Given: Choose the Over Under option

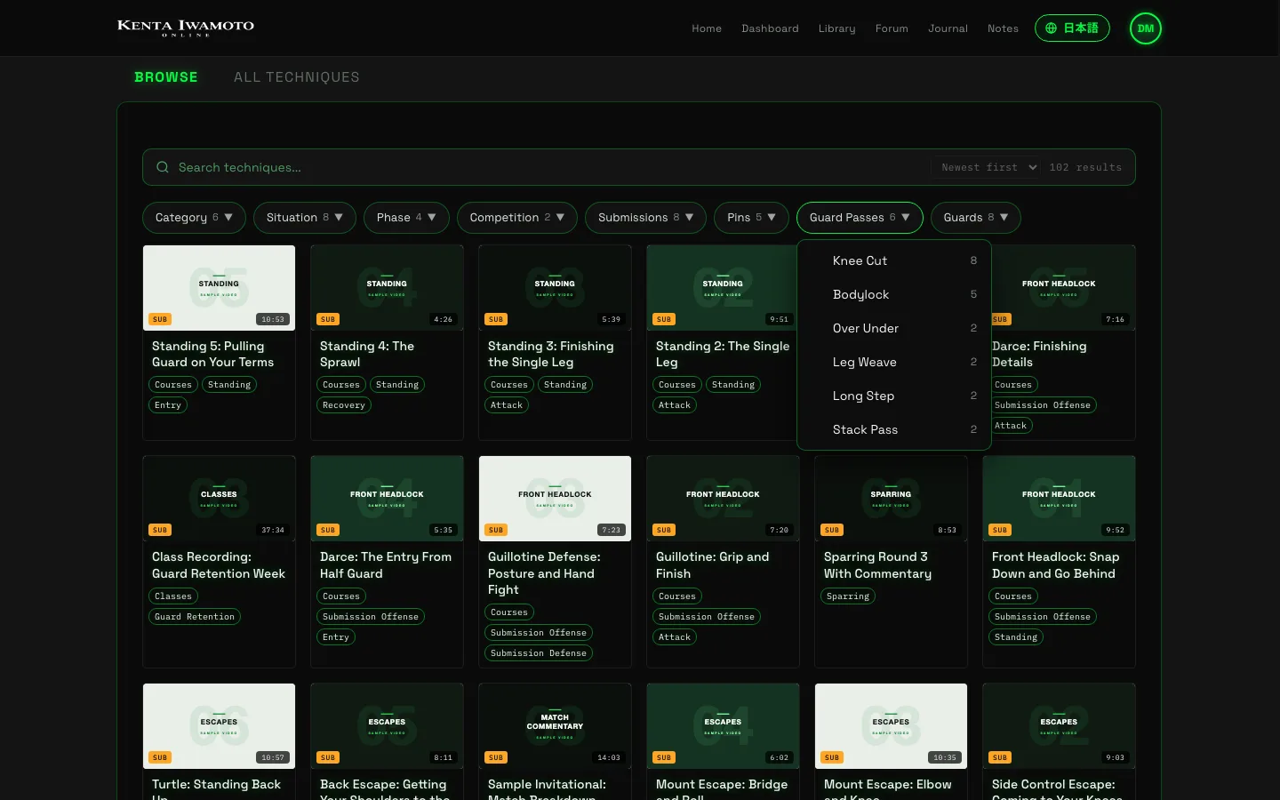Looking at the screenshot, I should pos(894,328).
